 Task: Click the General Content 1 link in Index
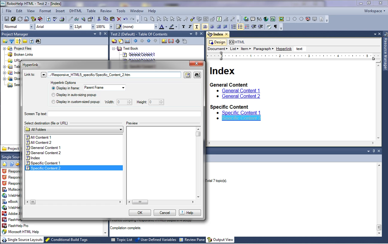click(241, 91)
